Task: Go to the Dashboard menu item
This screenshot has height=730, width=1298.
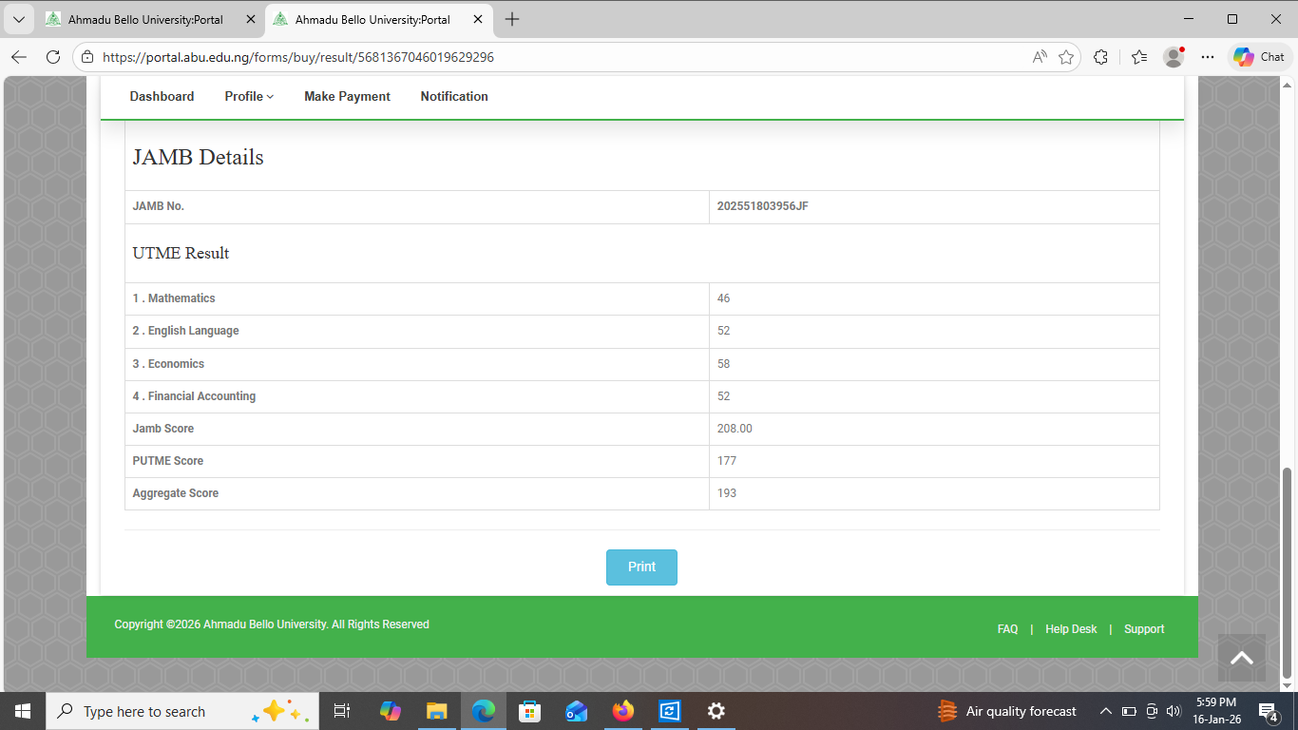Action: point(162,96)
